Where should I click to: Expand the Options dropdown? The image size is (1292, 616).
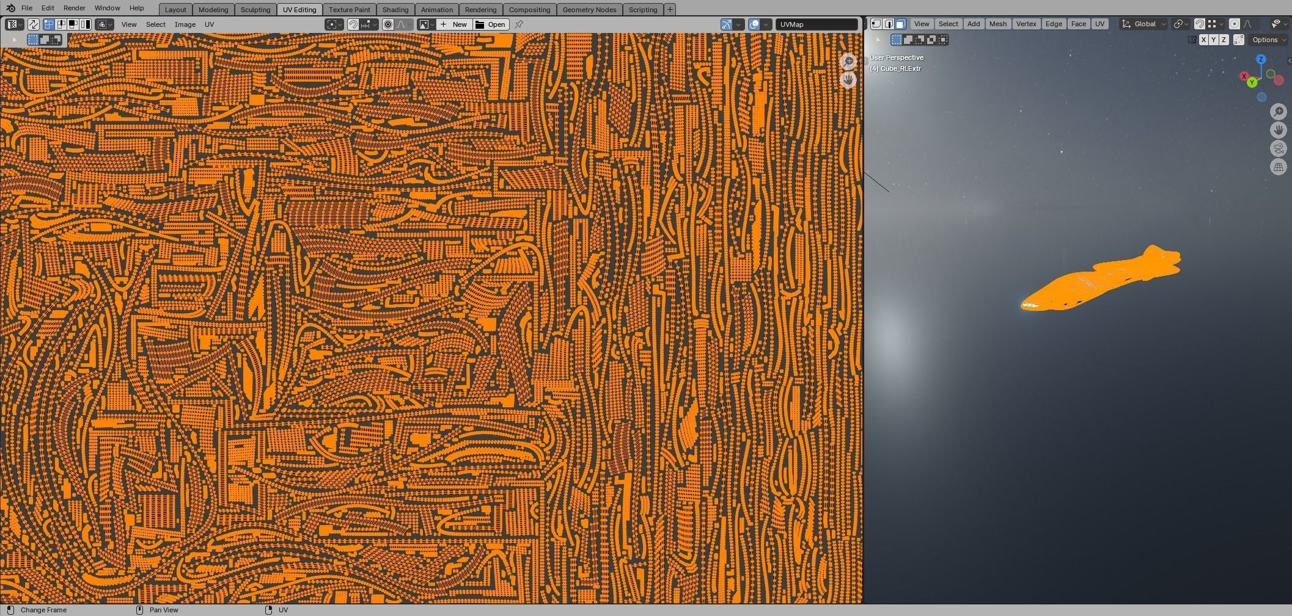point(1268,40)
